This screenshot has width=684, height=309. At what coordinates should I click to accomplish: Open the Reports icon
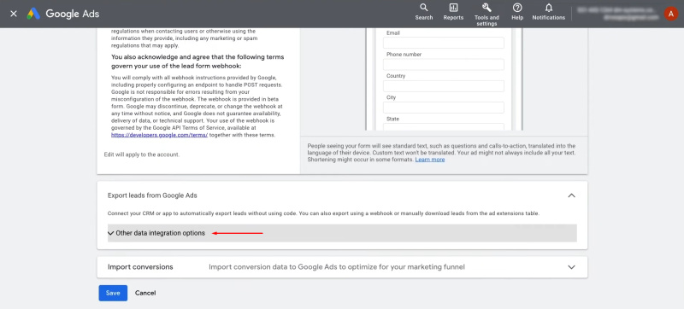pos(453,12)
